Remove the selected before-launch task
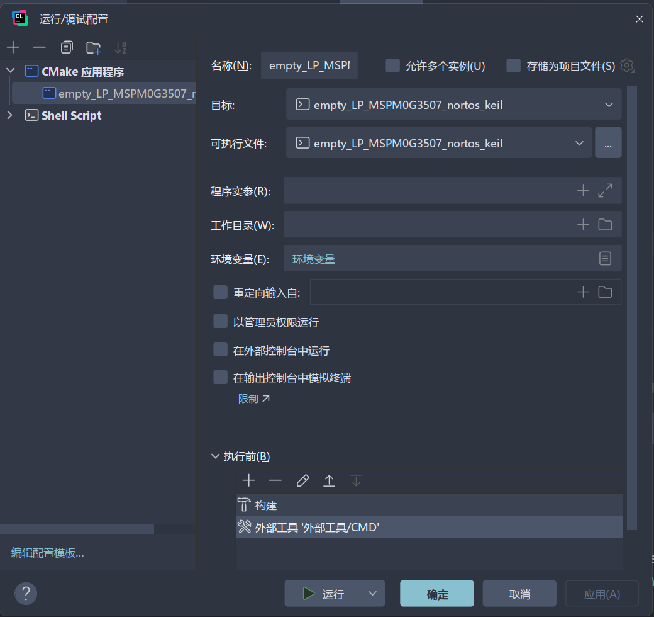 point(275,480)
